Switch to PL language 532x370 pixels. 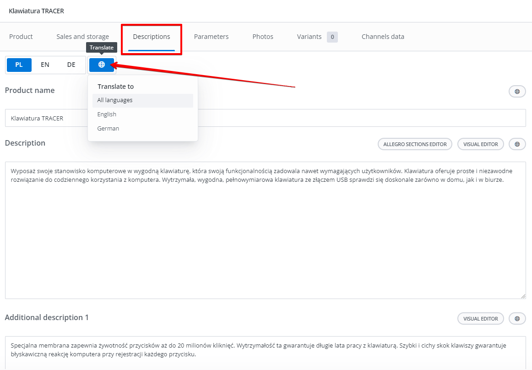19,65
